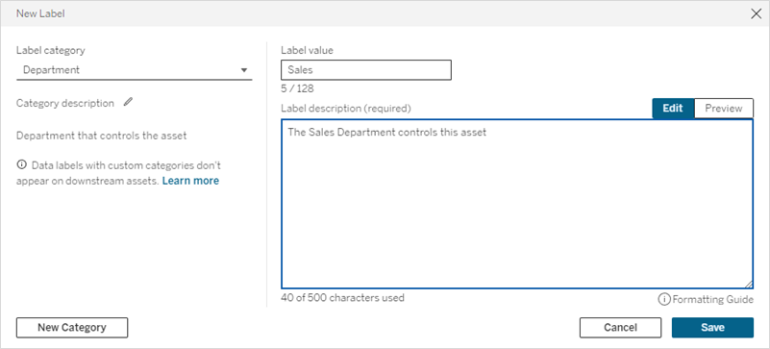Click the 'Label description (required)' heading
770x349 pixels.
pos(346,109)
